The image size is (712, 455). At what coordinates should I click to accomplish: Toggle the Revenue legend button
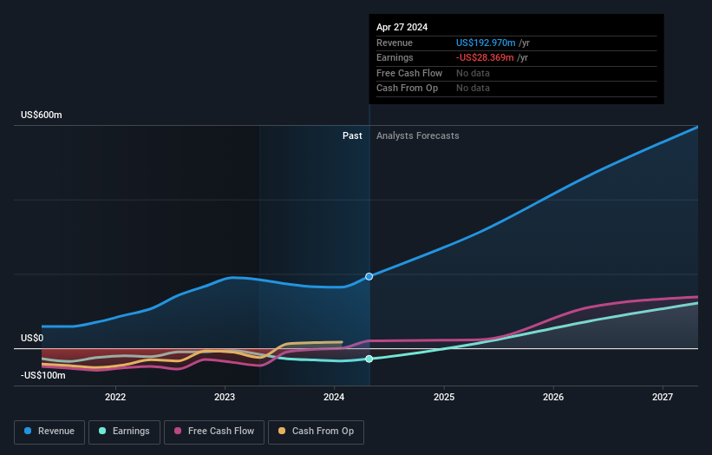pos(49,432)
